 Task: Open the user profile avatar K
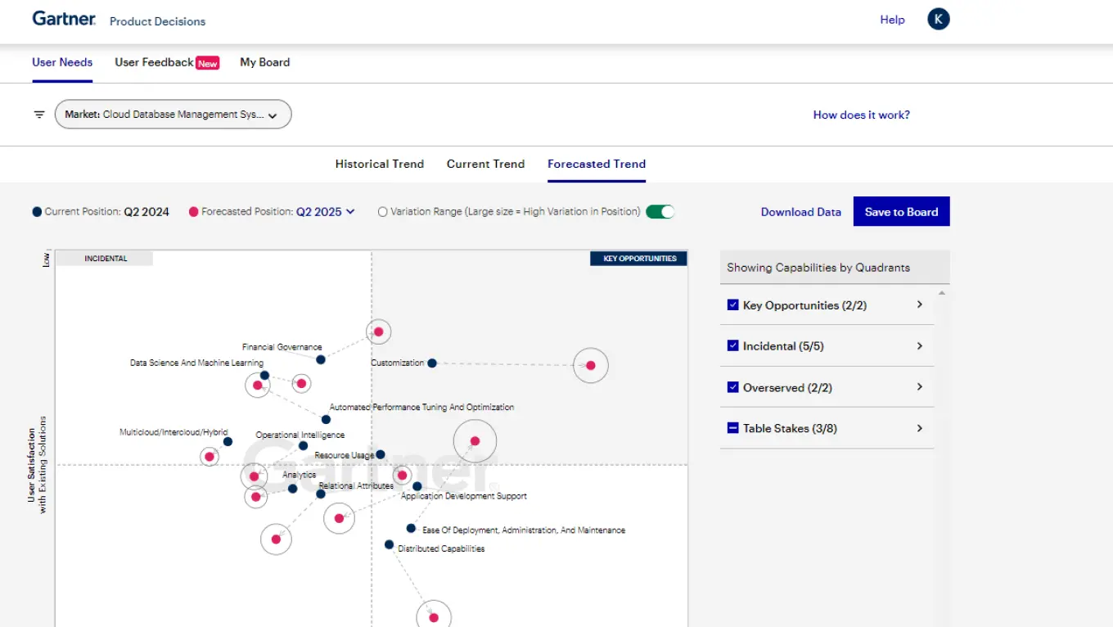(938, 20)
